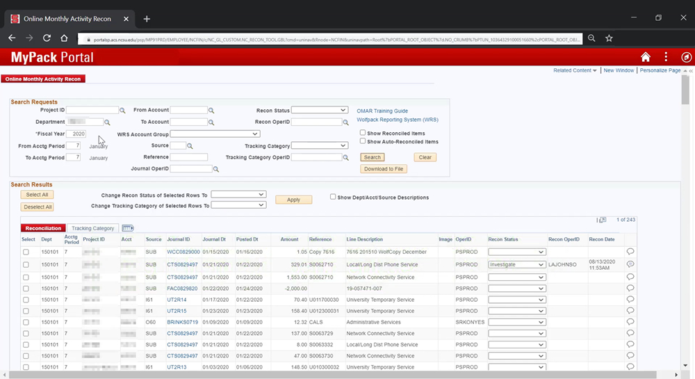The height and width of the screenshot is (379, 695).
Task: Open the Tracking Category search dropdown
Action: [320, 145]
